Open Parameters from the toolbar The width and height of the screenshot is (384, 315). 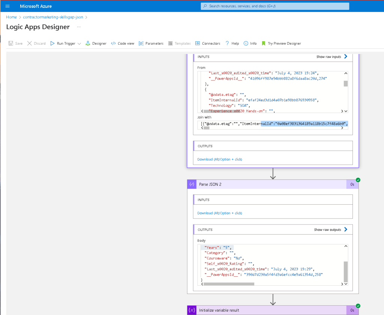tap(151, 44)
